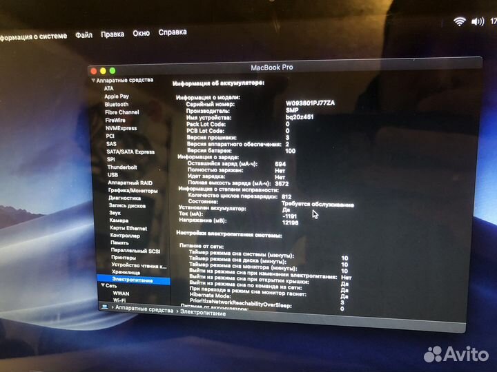The height and width of the screenshot is (372, 497).
Task: Select Аппаратный RAID in the sidebar
Action: tap(130, 183)
